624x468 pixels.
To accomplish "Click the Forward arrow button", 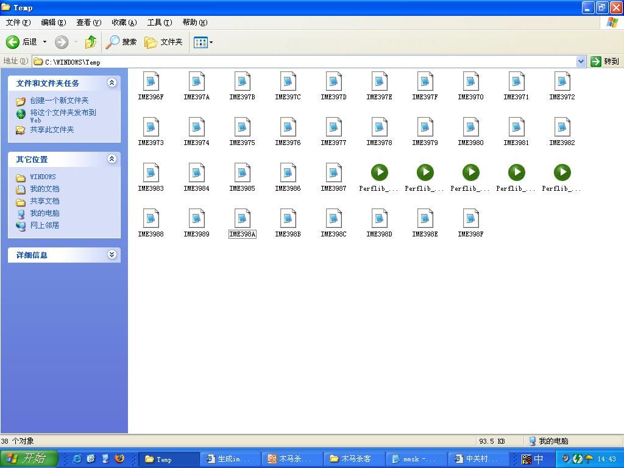I will pyautogui.click(x=62, y=42).
